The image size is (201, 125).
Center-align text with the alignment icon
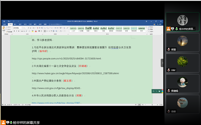[x=47, y=31]
